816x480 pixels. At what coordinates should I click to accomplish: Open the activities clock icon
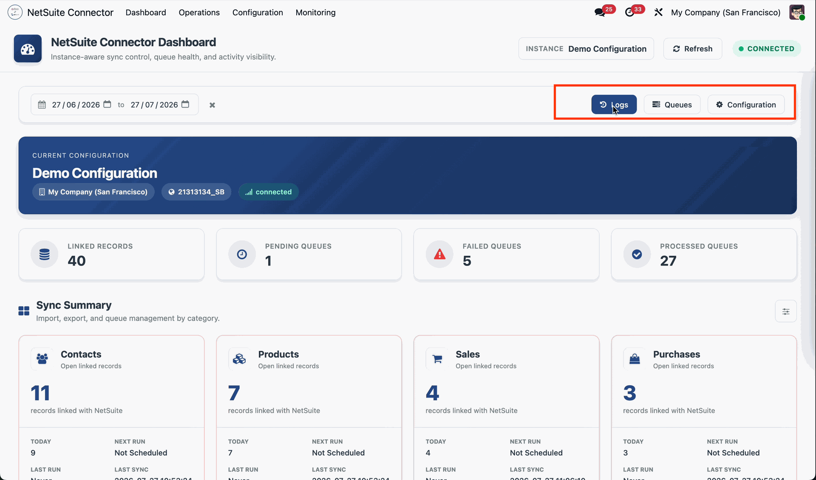coord(629,12)
